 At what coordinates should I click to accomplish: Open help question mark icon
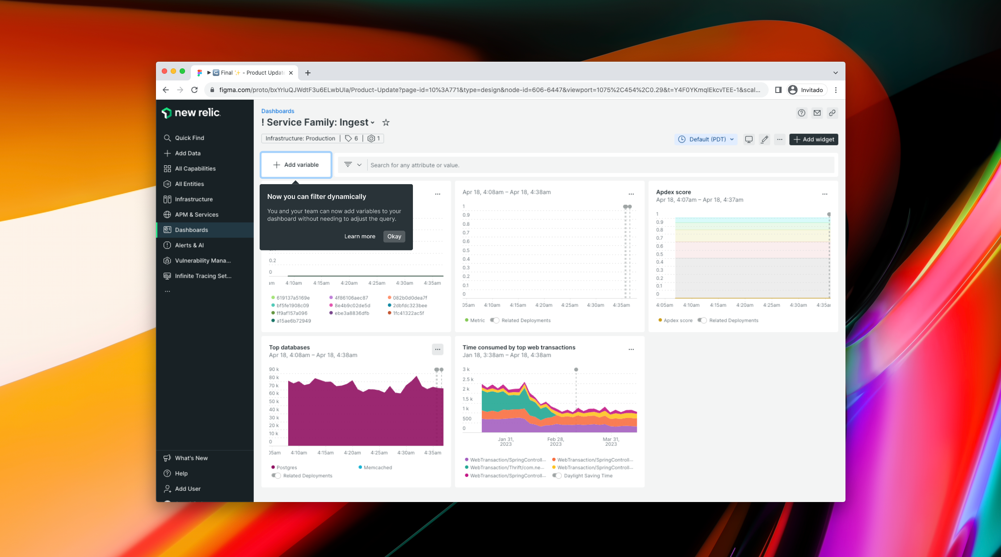[x=802, y=113]
